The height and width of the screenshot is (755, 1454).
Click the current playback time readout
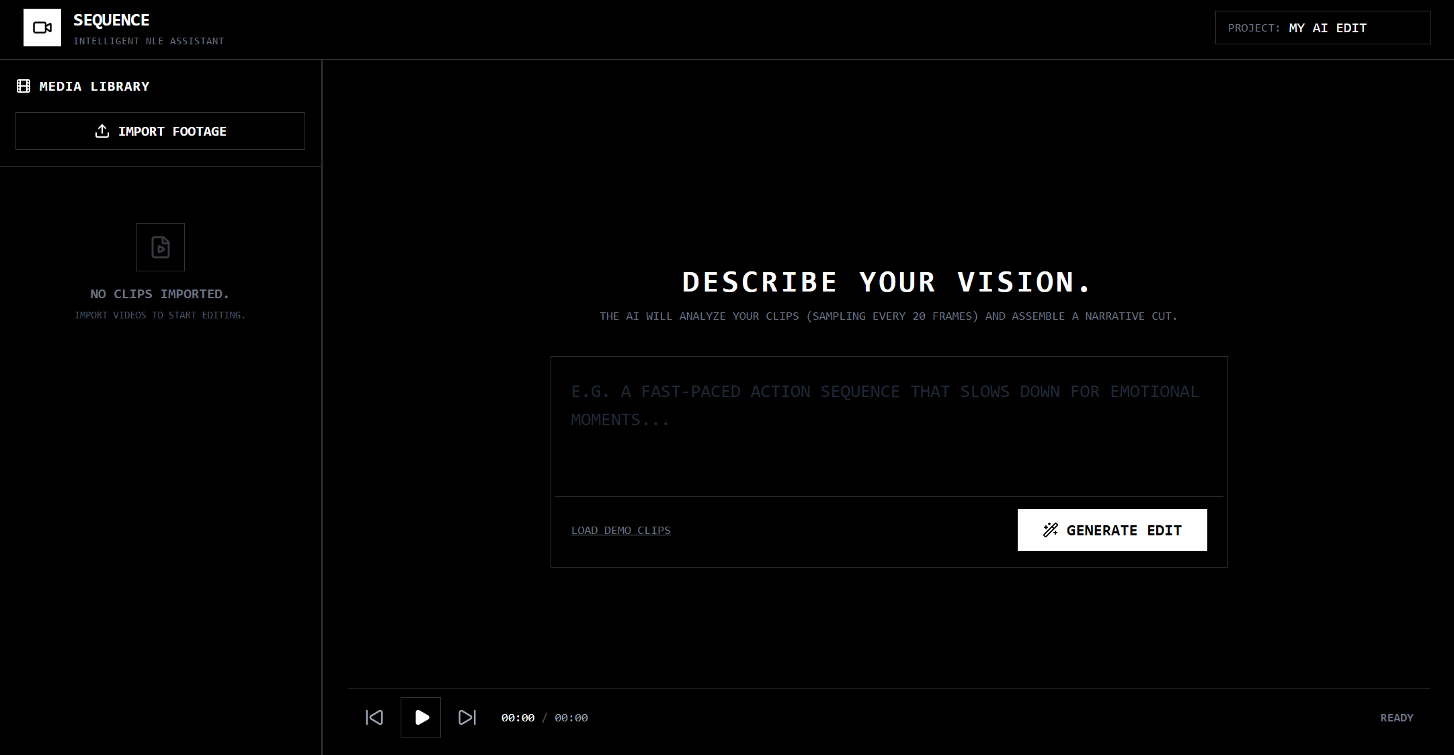(x=518, y=718)
